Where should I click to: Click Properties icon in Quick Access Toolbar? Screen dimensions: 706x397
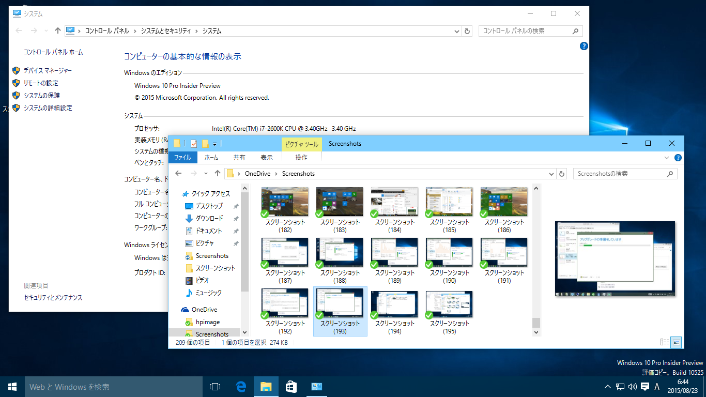[194, 144]
